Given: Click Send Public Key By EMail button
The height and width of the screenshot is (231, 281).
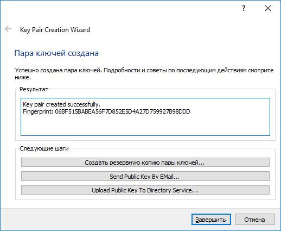Looking at the screenshot, I should click(145, 176).
